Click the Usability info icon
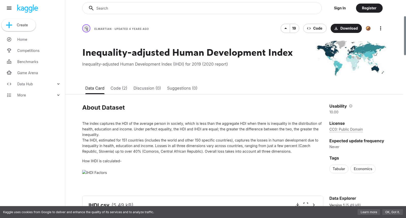This screenshot has width=406, height=218. [x=351, y=106]
